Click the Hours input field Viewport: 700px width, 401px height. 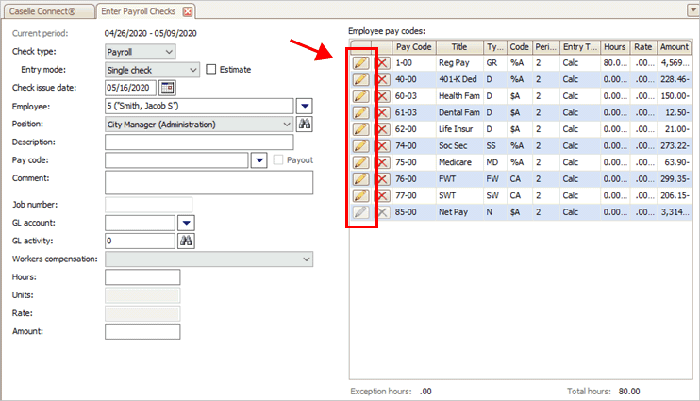point(142,276)
